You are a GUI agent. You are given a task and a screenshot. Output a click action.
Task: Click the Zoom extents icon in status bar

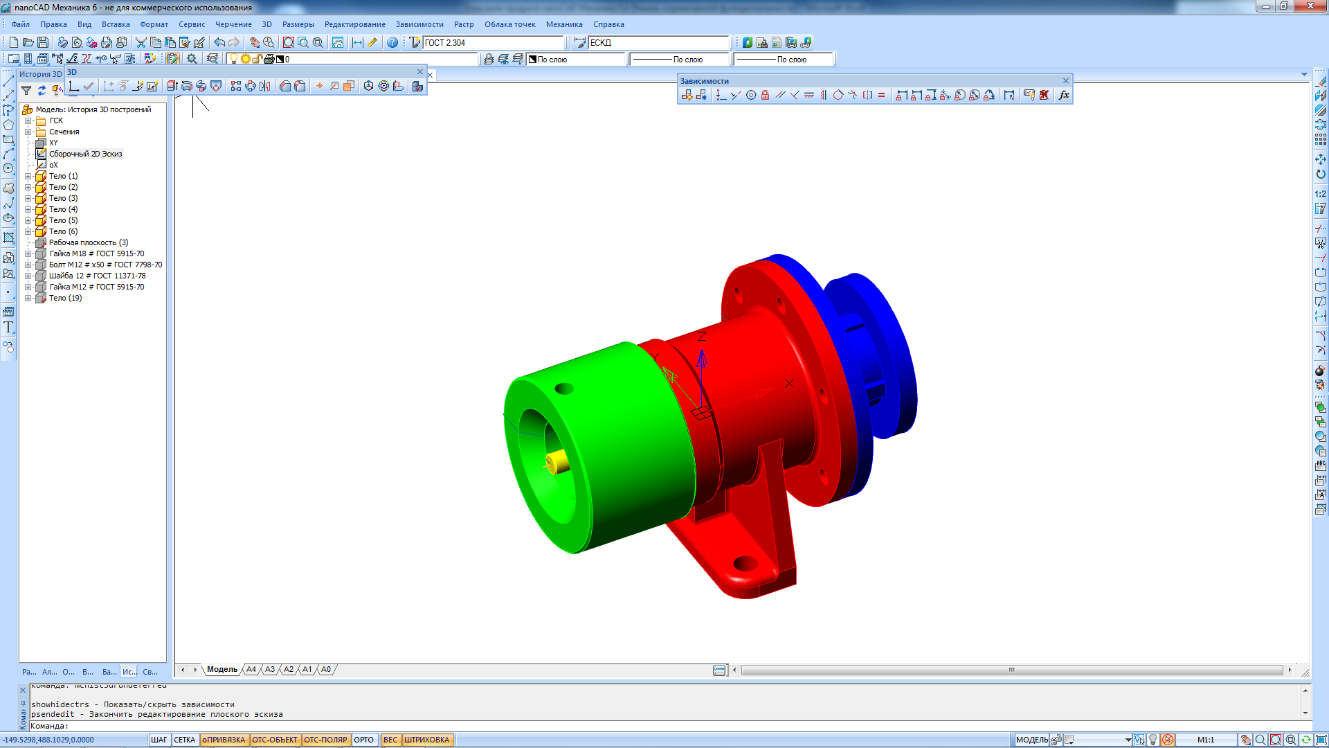tap(1276, 740)
